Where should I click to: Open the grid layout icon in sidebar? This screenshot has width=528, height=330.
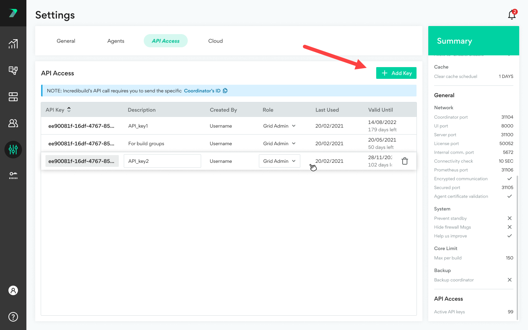click(13, 97)
